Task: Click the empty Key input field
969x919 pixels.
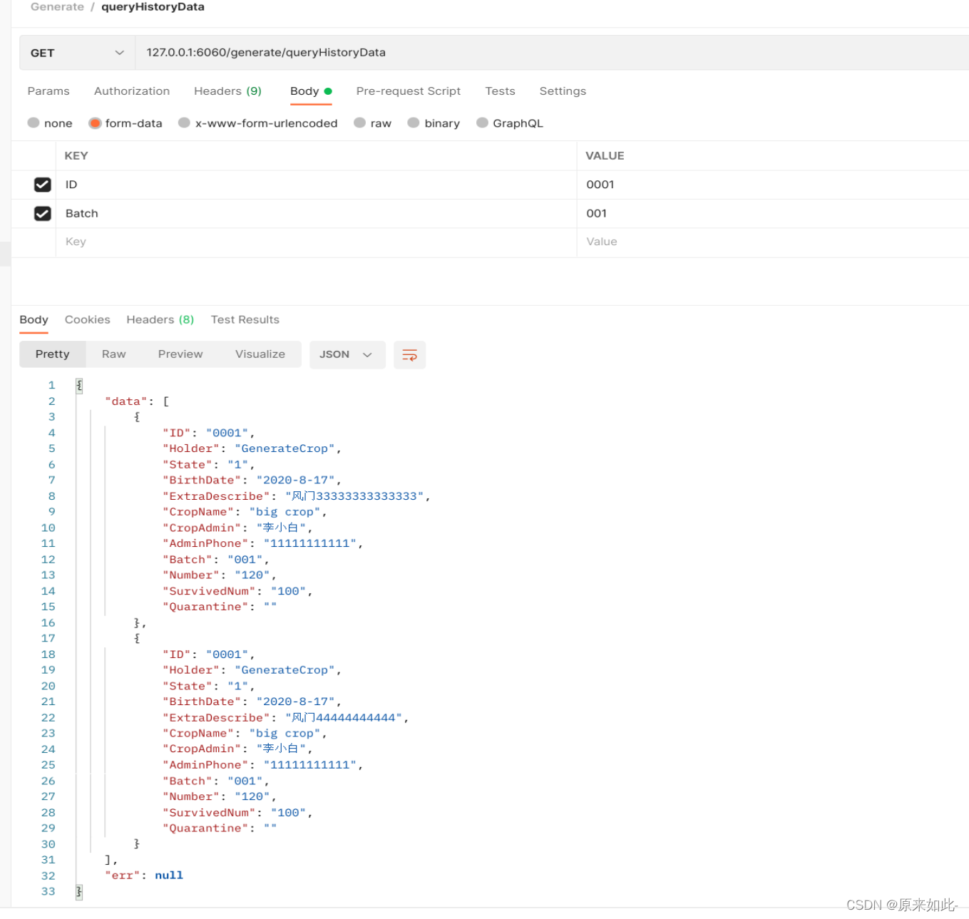Action: pos(316,242)
